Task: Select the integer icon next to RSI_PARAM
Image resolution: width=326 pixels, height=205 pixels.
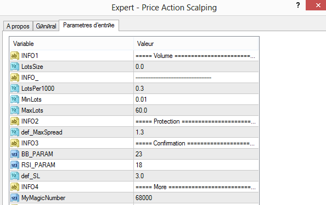Action: 15,165
